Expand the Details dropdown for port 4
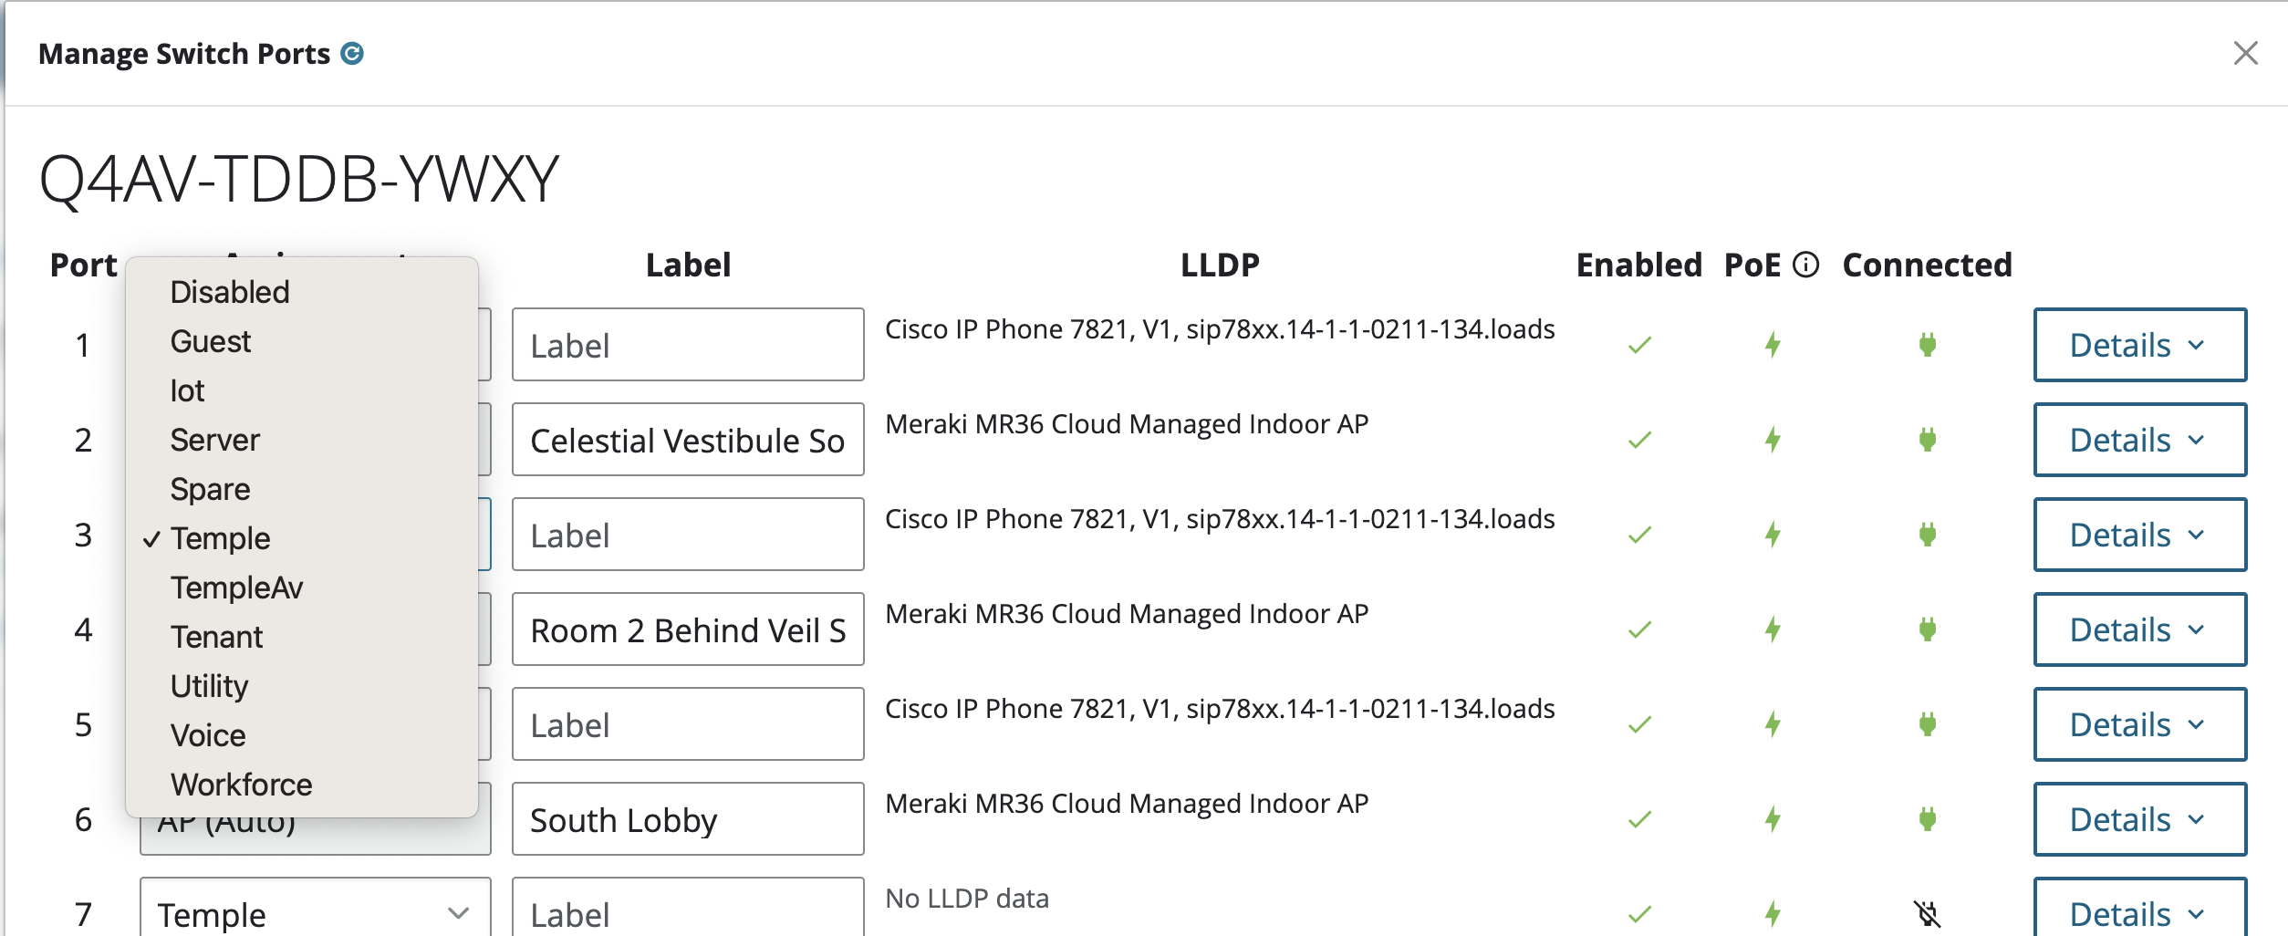The image size is (2288, 936). click(x=2139, y=629)
